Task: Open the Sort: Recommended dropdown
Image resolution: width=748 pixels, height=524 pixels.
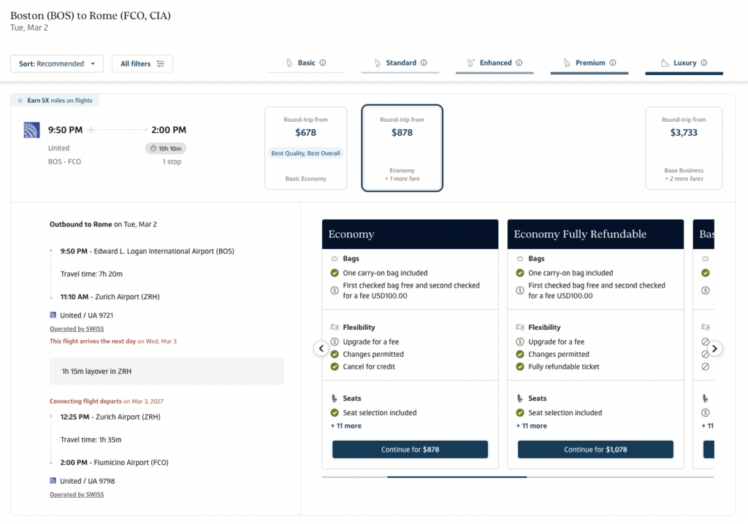Action: (x=57, y=64)
